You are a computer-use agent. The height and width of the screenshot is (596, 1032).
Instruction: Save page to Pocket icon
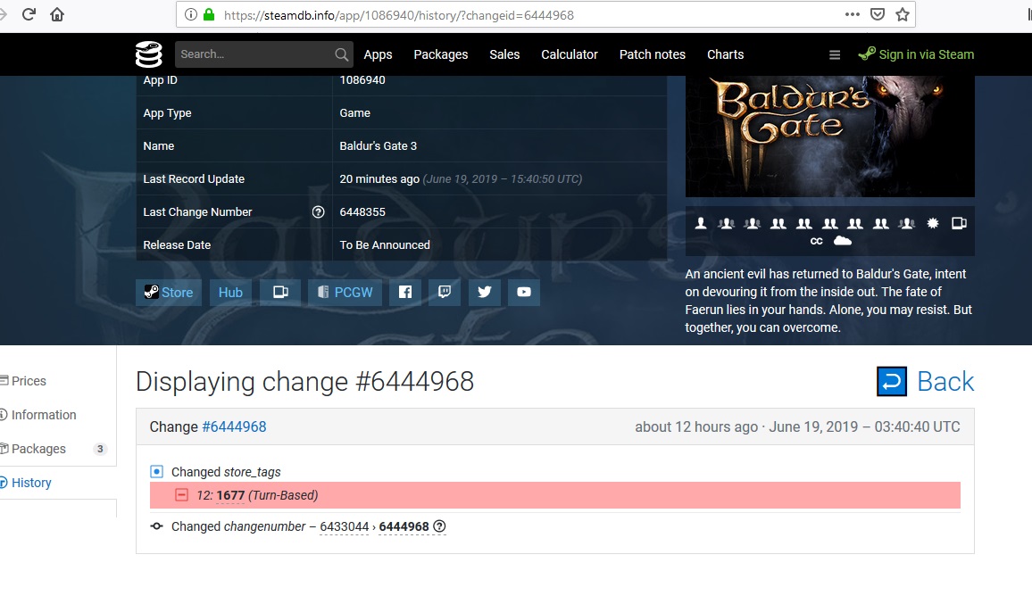878,14
